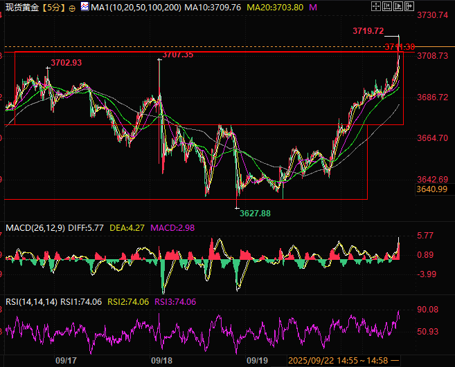Open RSI(14,14,14) indicator settings
Screen dimensions: 455x367
pyautogui.click(x=31, y=302)
